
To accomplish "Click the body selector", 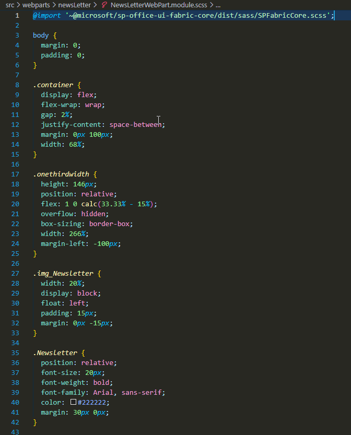I will click(41, 36).
